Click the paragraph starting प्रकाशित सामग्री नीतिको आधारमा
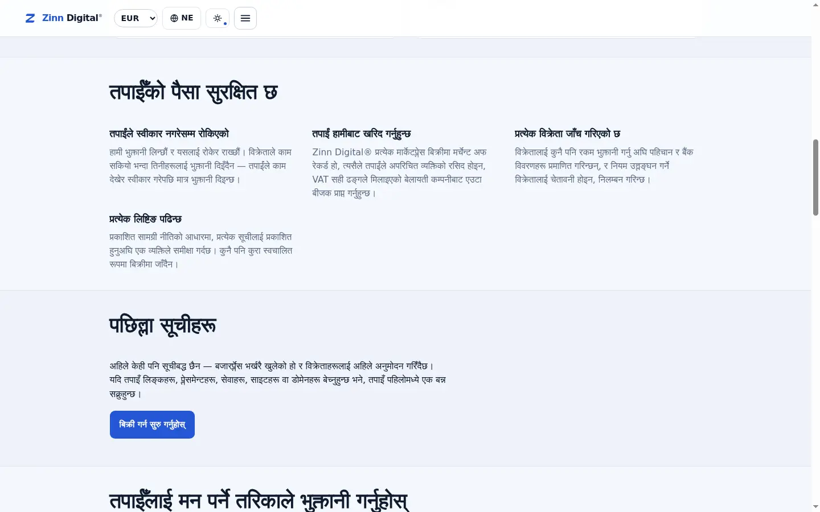Viewport: 820px width, 512px height. tap(201, 250)
